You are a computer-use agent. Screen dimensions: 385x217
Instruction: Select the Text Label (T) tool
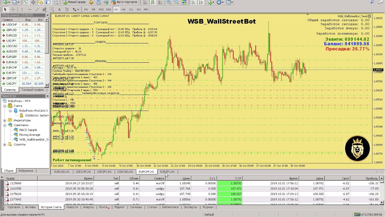pos(67,9)
